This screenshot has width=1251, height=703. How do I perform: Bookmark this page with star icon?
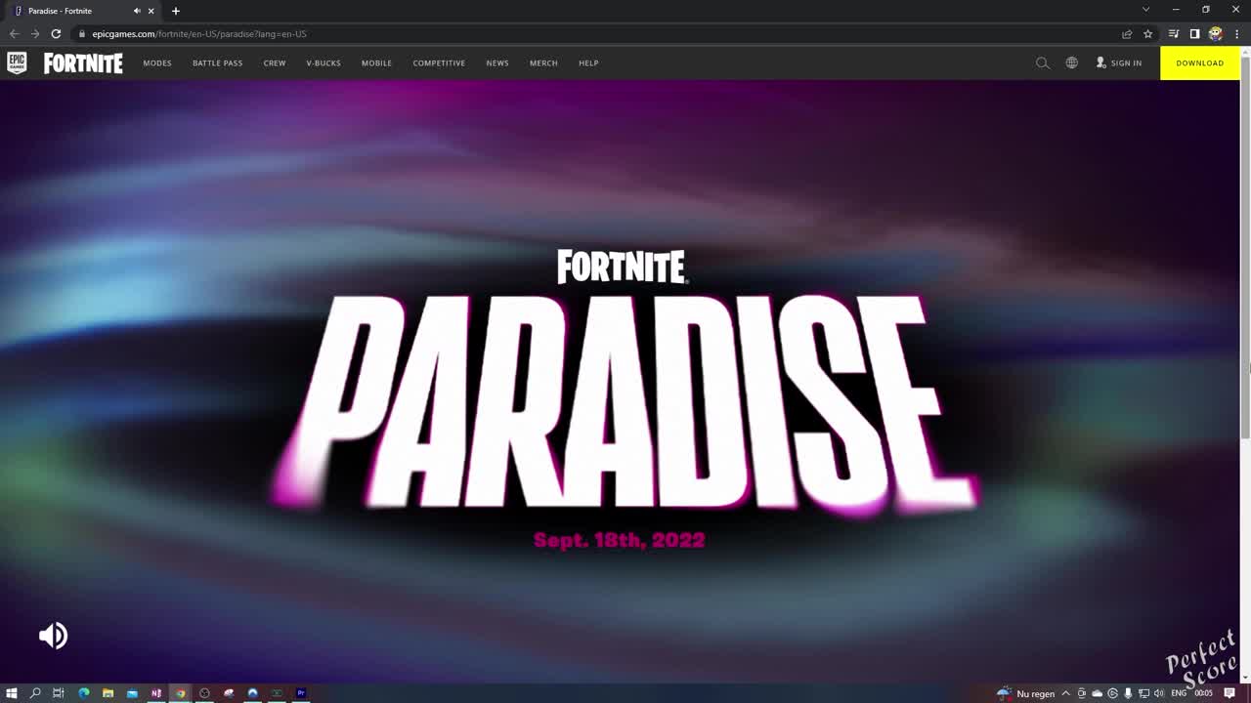1147,34
